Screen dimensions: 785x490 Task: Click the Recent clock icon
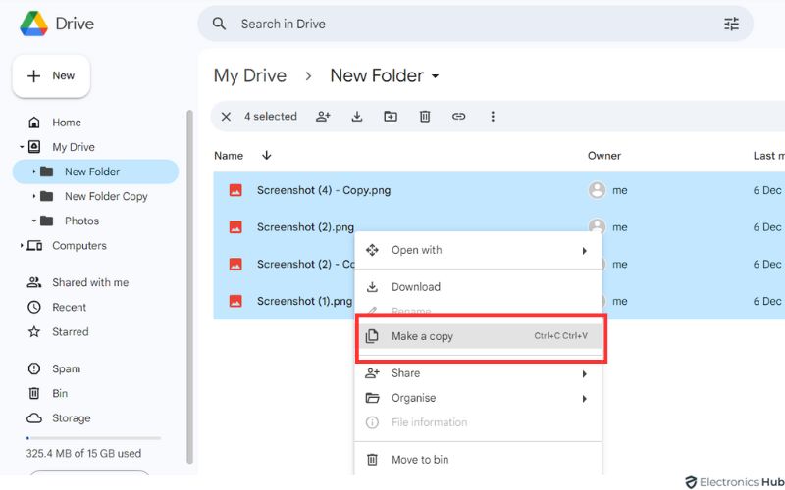tap(34, 307)
